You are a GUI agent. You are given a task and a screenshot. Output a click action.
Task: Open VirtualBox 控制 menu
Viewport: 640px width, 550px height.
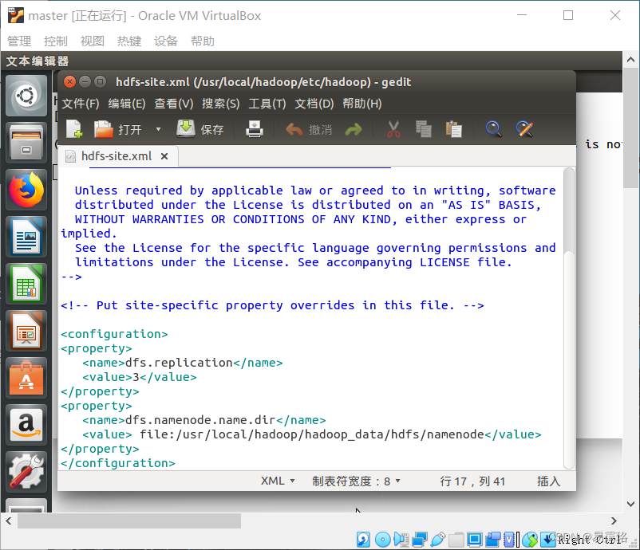click(x=56, y=41)
